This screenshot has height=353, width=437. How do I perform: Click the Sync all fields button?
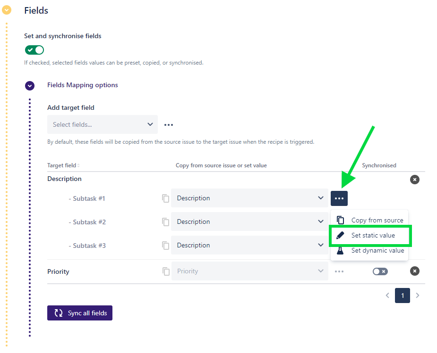80,313
